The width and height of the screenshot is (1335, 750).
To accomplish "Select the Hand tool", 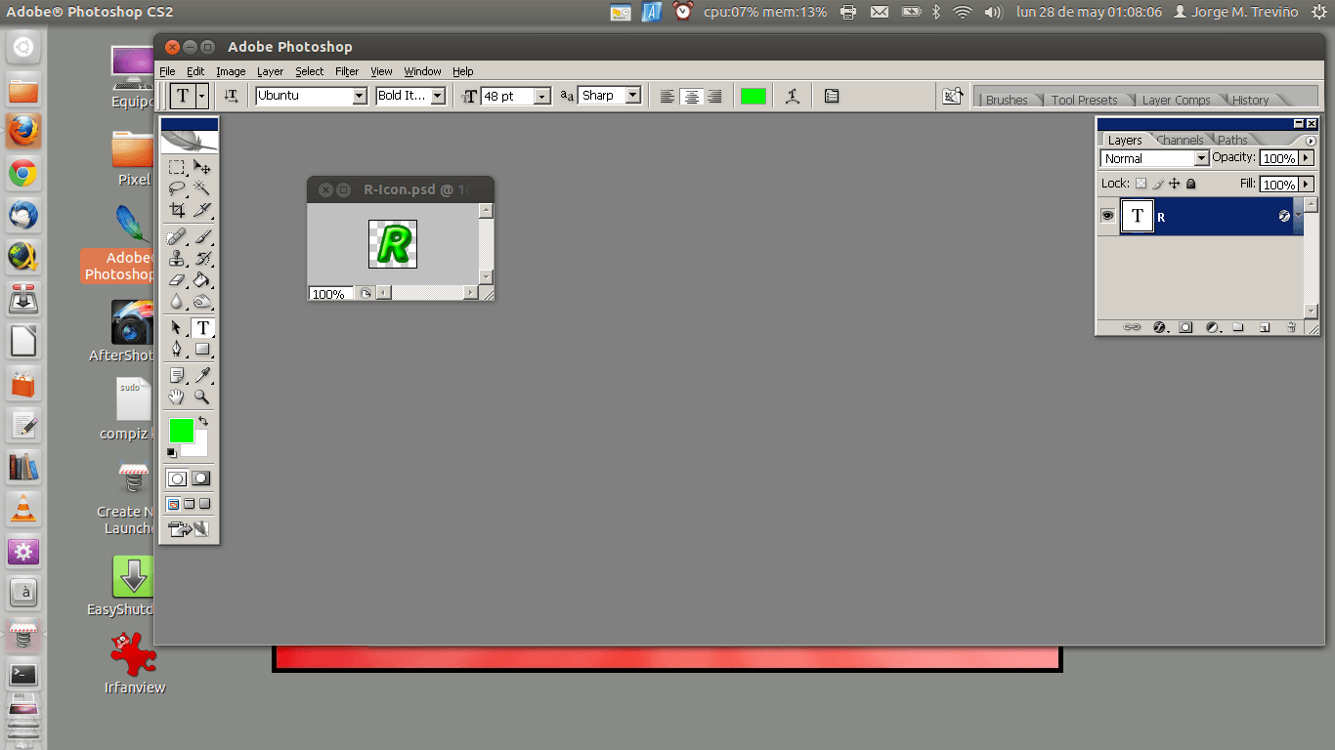I will [177, 396].
